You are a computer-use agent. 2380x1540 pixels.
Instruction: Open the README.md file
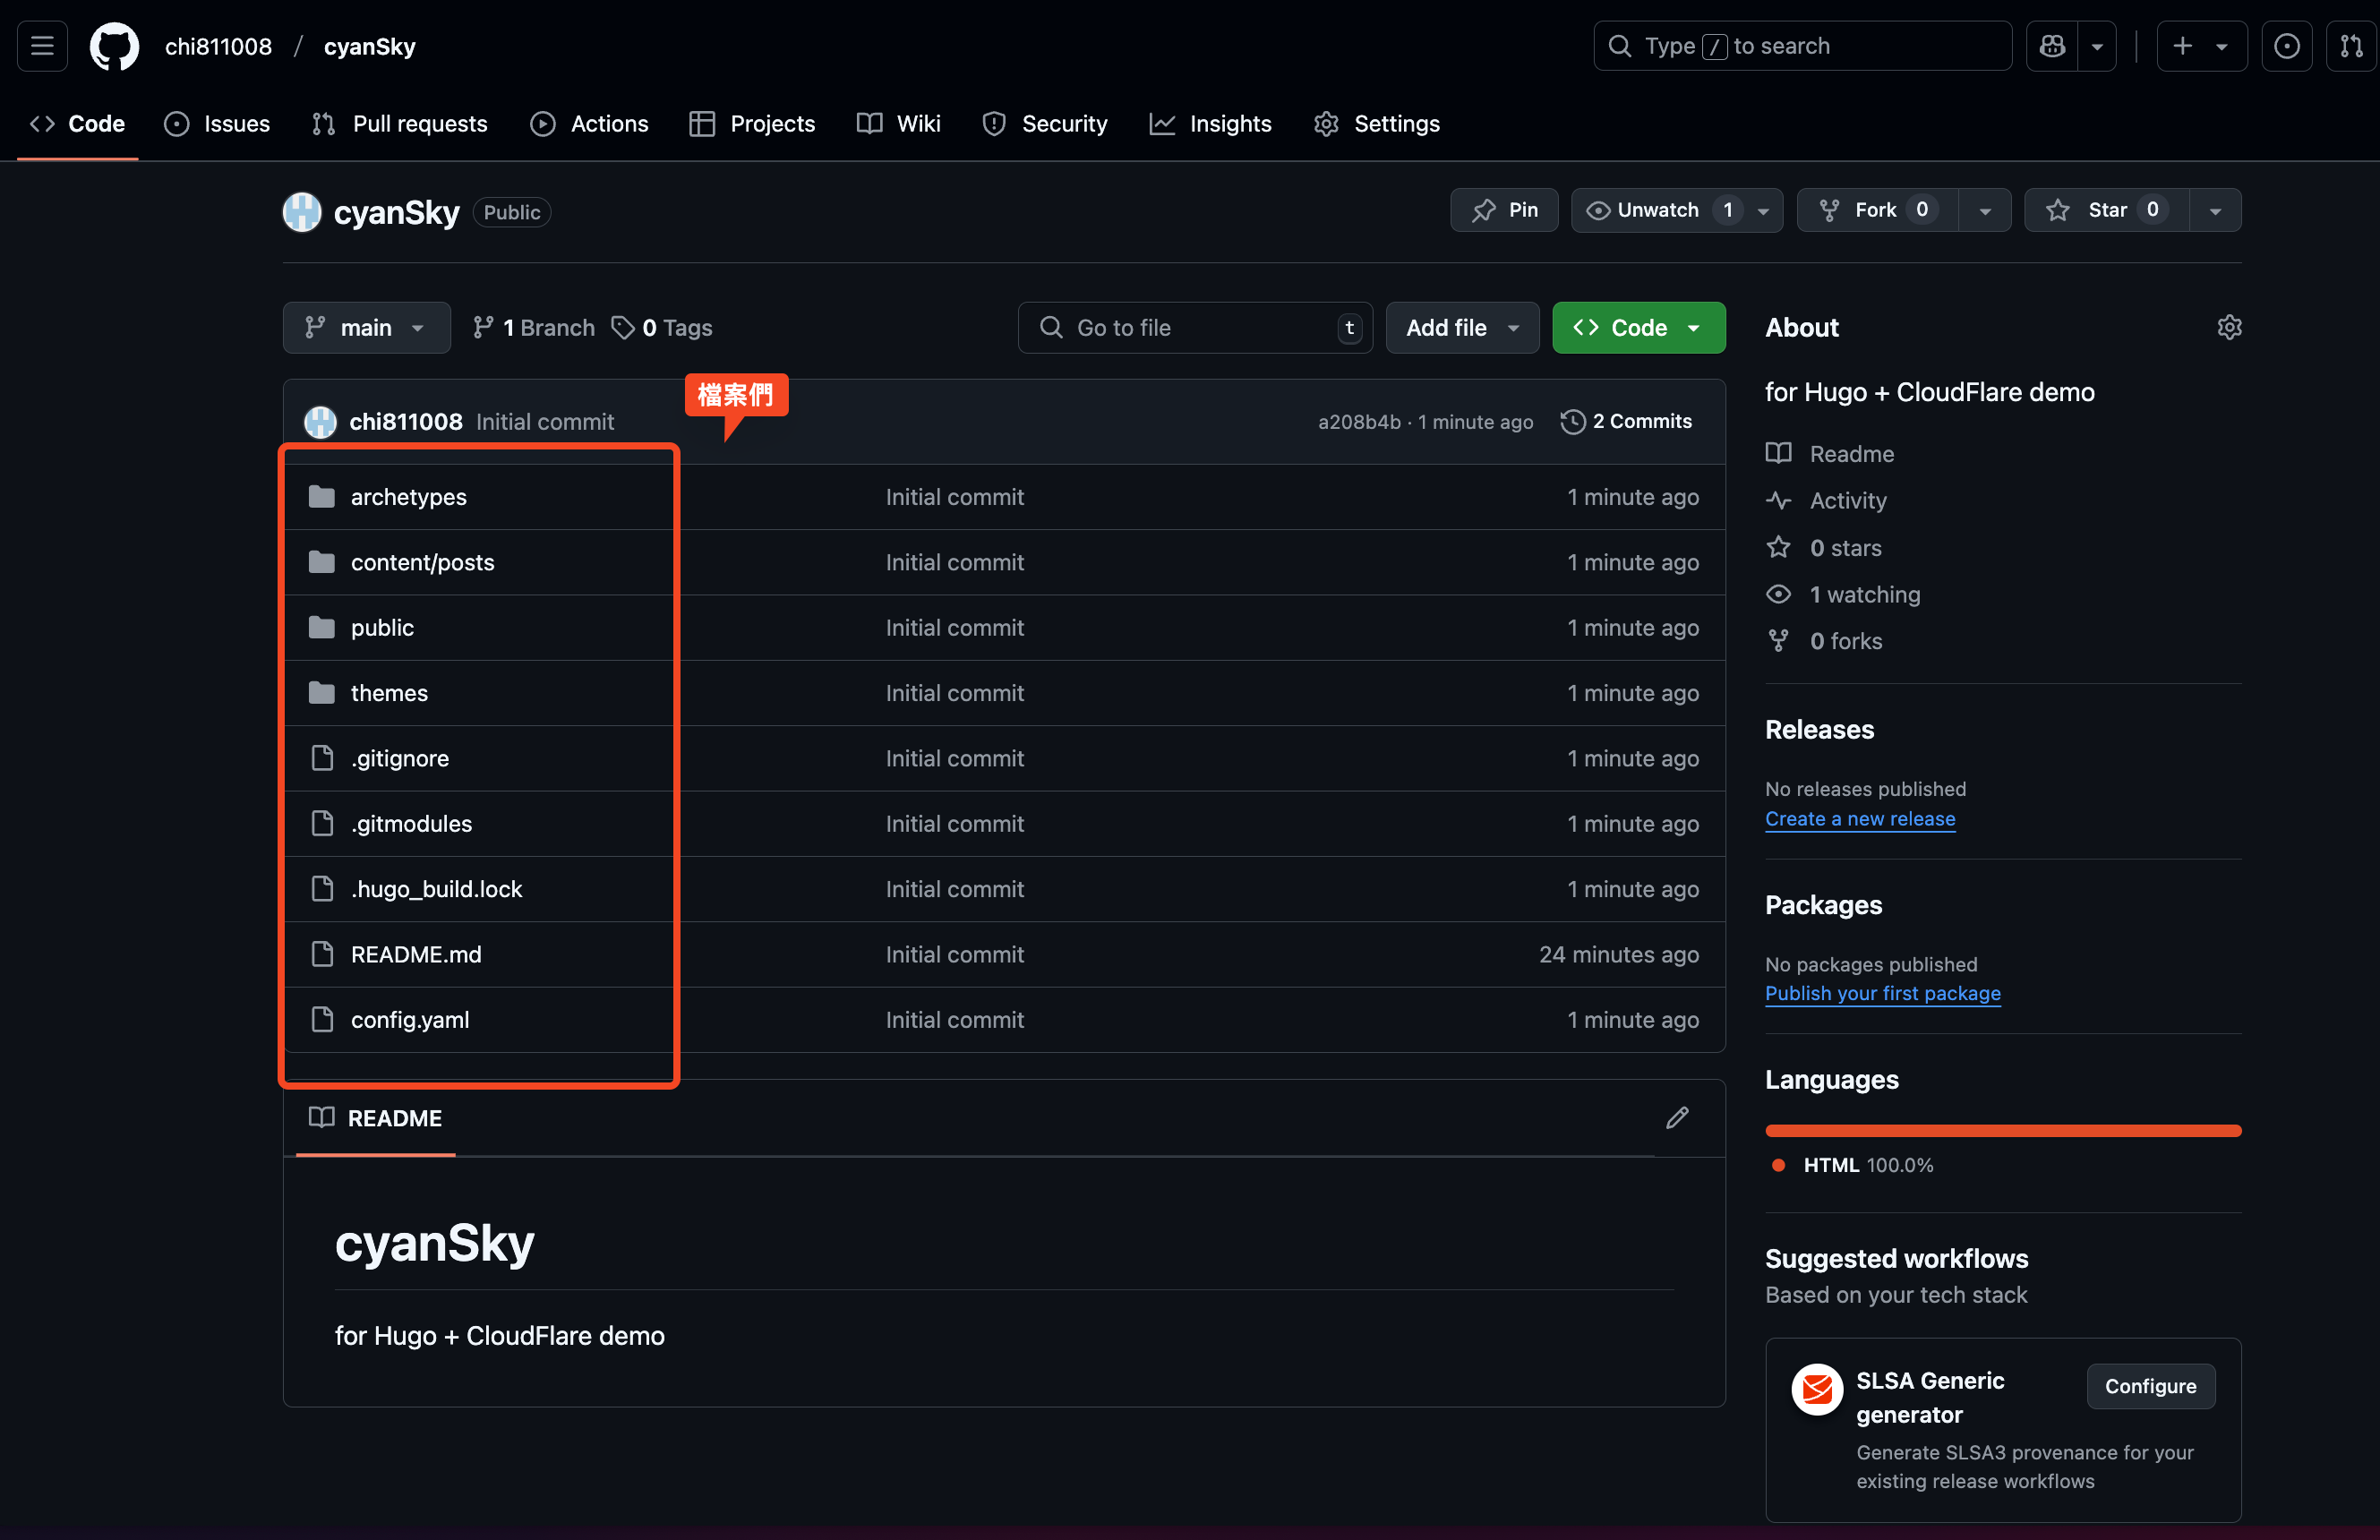416,954
